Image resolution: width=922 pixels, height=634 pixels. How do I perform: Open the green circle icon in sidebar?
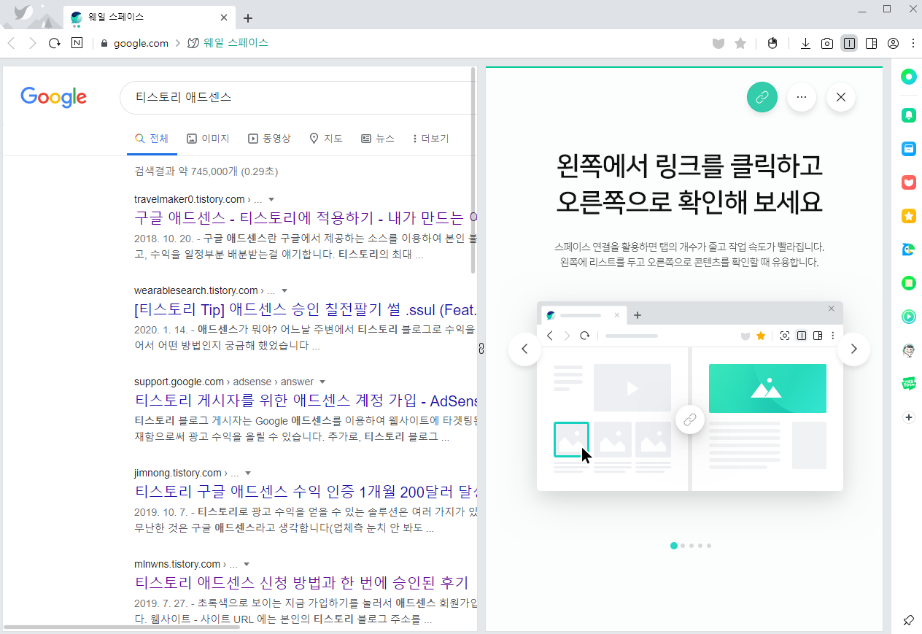tap(908, 77)
